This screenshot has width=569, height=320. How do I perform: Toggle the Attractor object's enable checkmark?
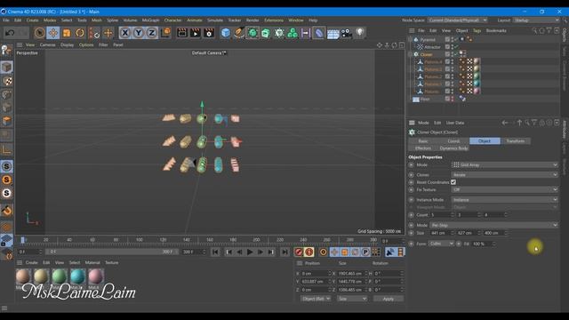click(x=456, y=47)
